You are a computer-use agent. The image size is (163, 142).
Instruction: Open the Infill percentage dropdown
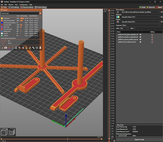point(124,28)
